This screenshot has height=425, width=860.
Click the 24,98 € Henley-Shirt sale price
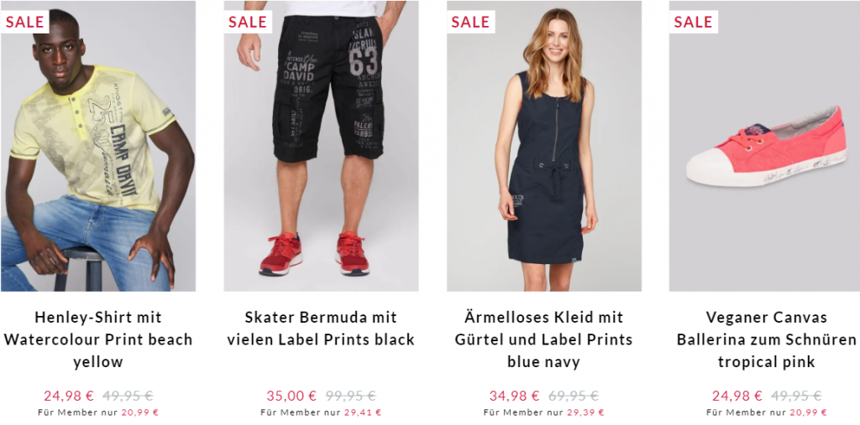click(69, 396)
